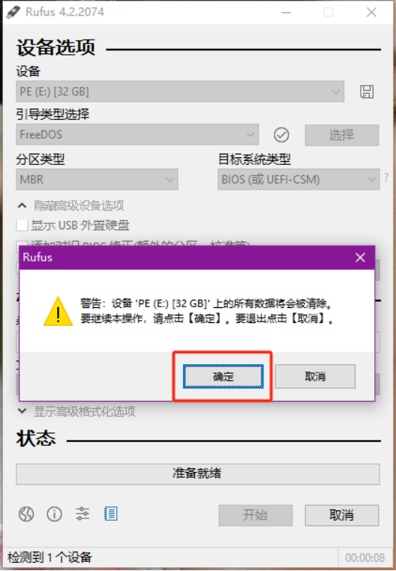Click the 准备就绪 progress bar
The image size is (396, 571).
coord(198,474)
